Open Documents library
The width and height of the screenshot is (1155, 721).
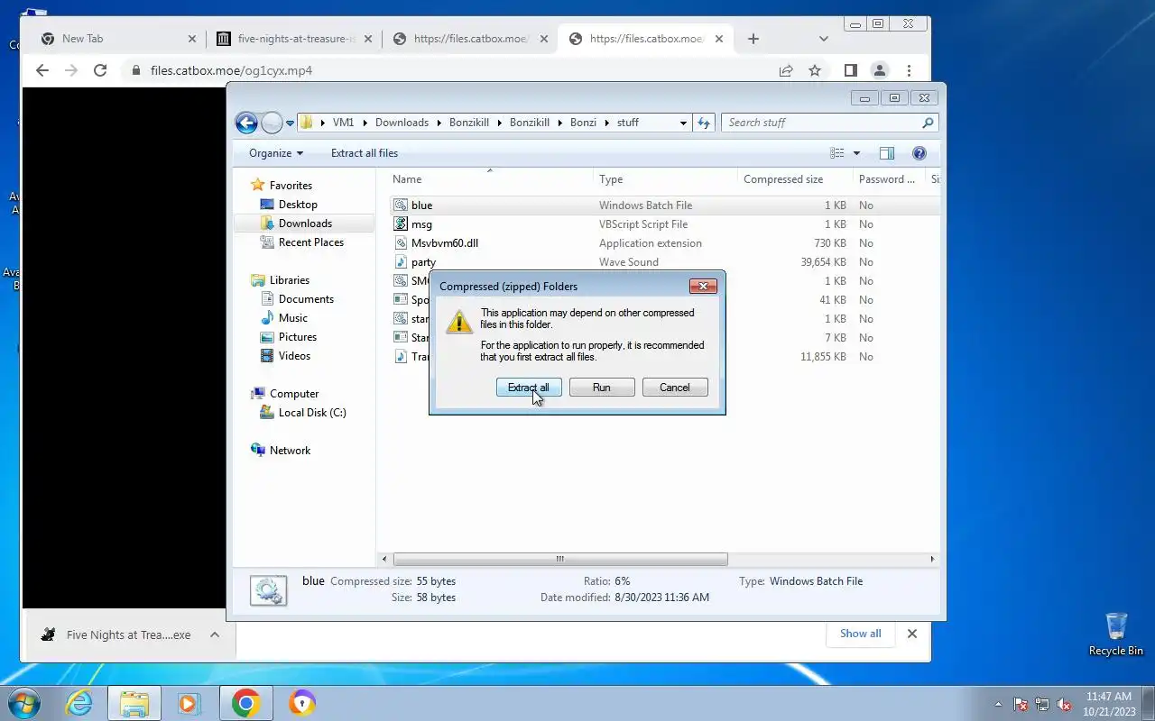click(x=306, y=299)
